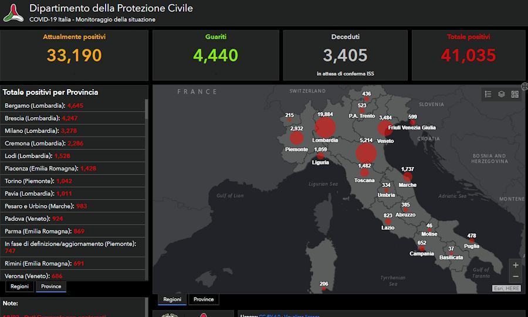Open the Esri, HERE attribution link
Screen dimensions: 528x317
point(506,288)
